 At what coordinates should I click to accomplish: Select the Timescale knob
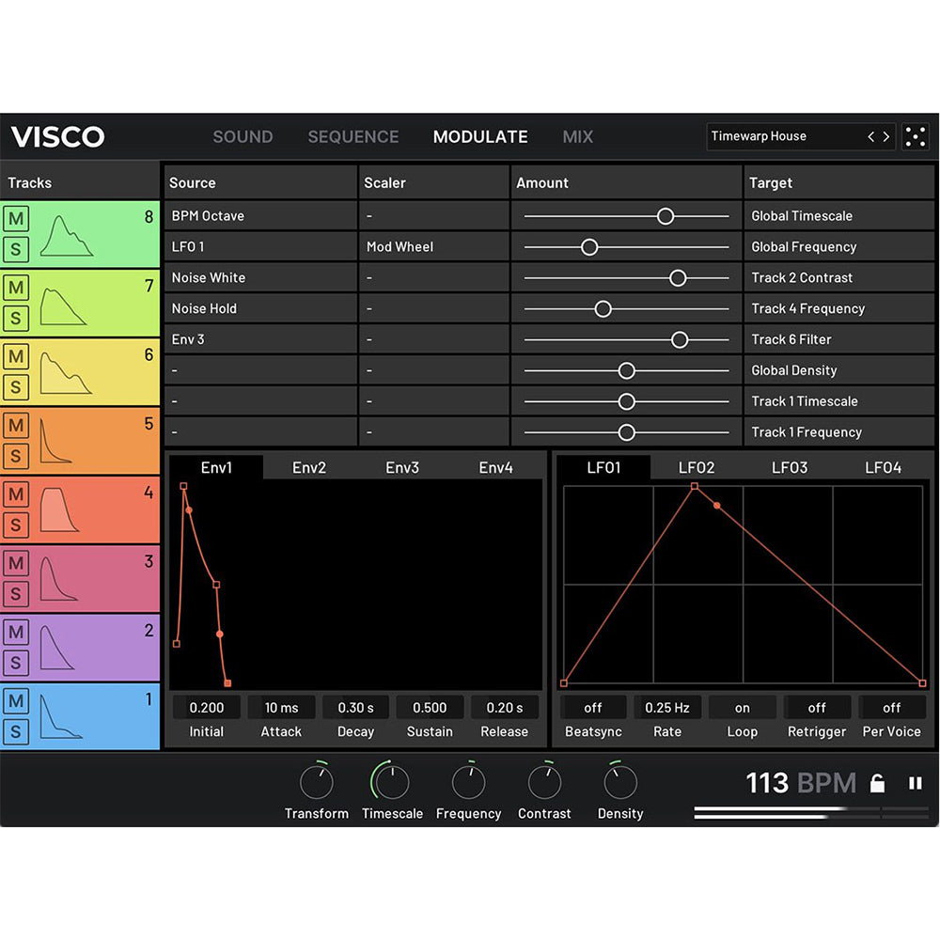[x=392, y=781]
